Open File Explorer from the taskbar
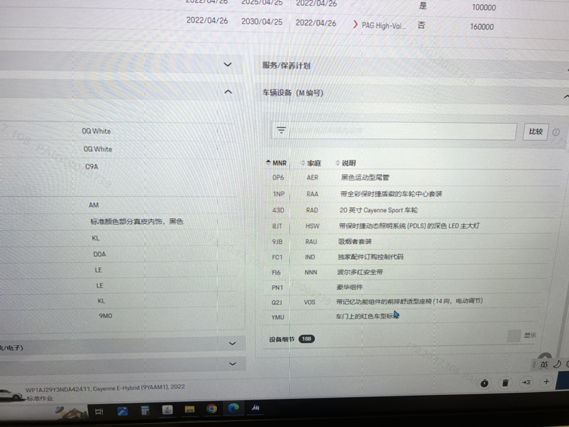 click(190, 409)
